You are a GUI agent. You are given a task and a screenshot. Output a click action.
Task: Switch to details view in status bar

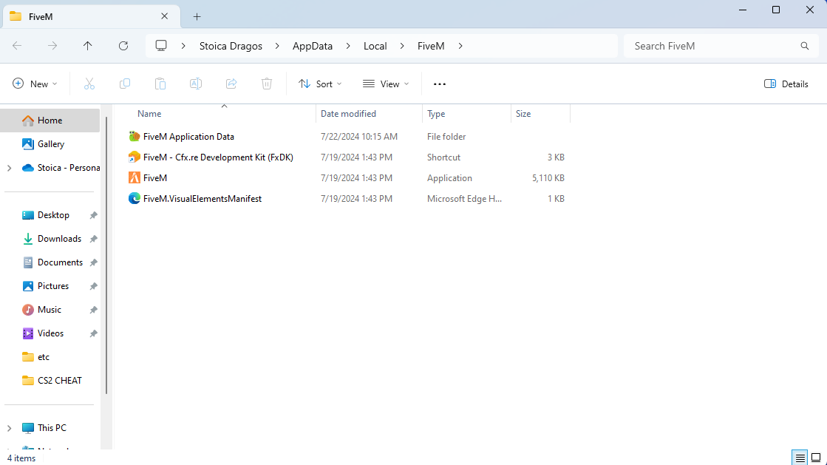click(x=799, y=457)
